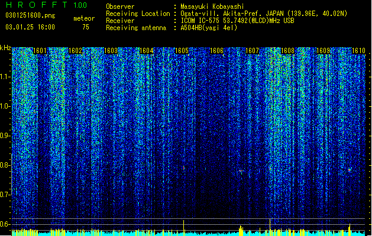
Task: Select the 1603 time label
Action: (111, 51)
